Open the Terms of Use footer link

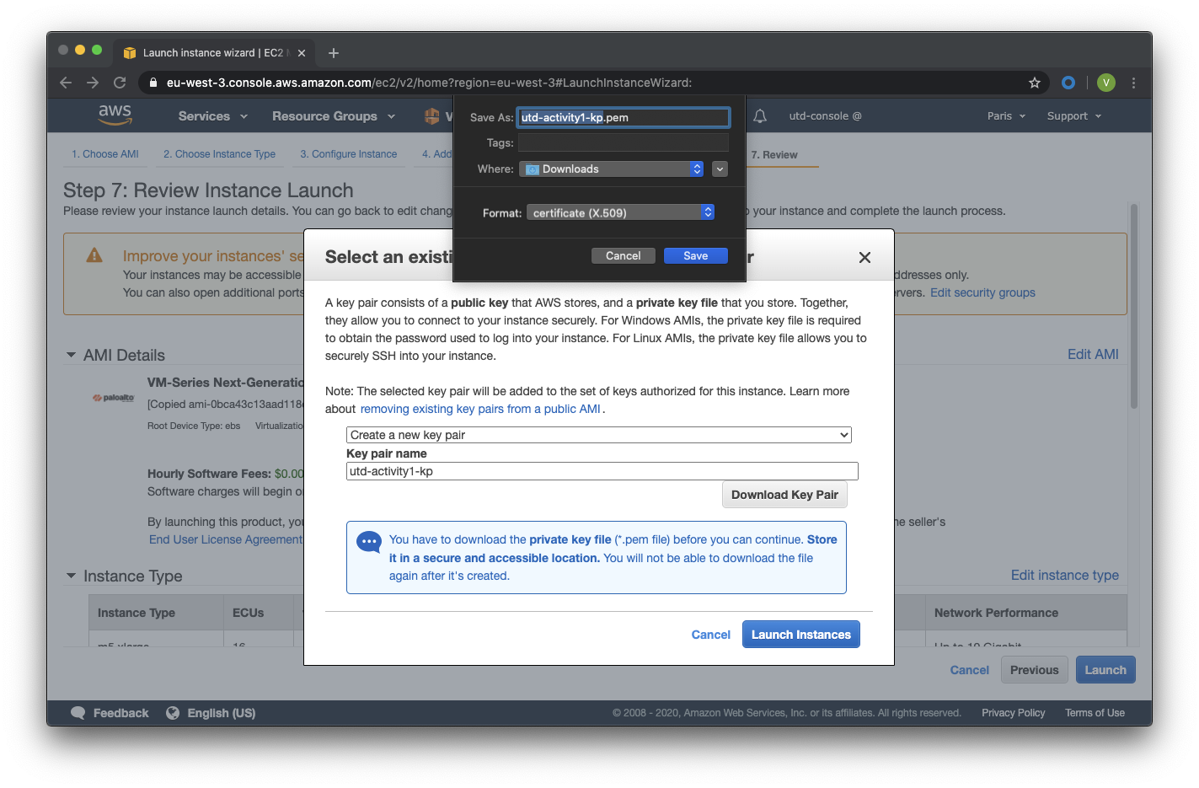pos(1095,713)
